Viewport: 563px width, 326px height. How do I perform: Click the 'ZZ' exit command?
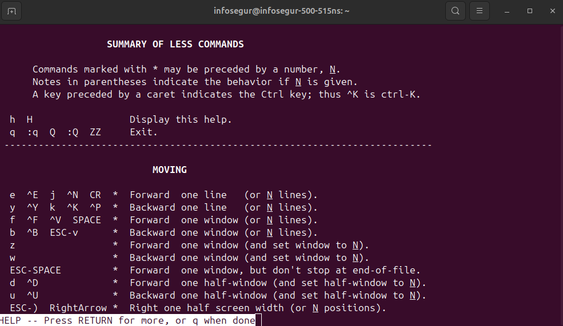[x=95, y=132]
